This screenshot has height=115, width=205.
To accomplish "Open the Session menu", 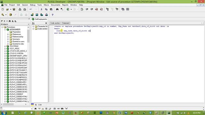I will pyautogui.click(x=25, y=5).
